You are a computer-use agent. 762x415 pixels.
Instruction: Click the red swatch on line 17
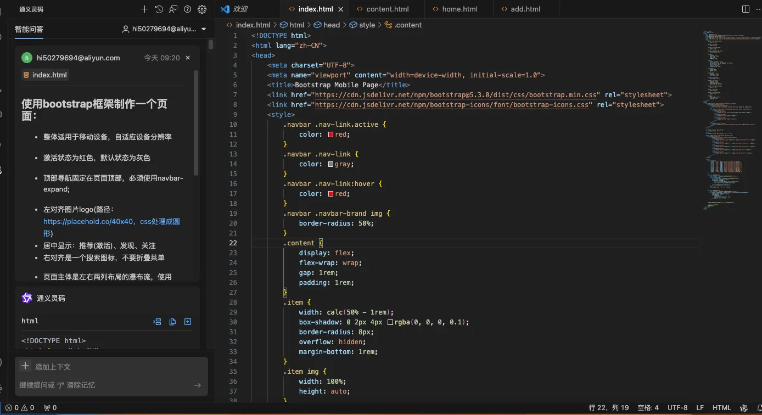(331, 194)
